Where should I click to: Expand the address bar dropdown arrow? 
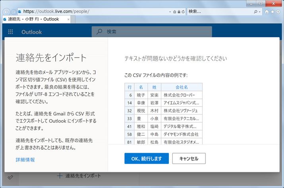(x=170, y=12)
